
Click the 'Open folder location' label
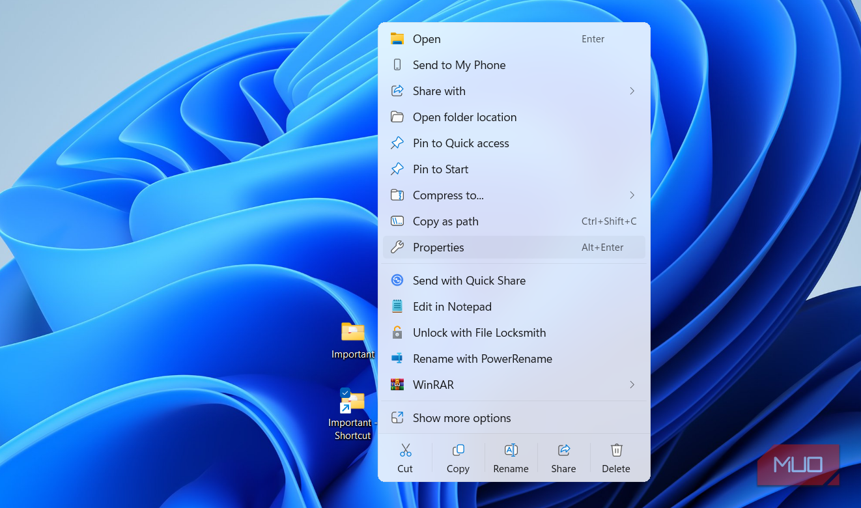coord(464,117)
